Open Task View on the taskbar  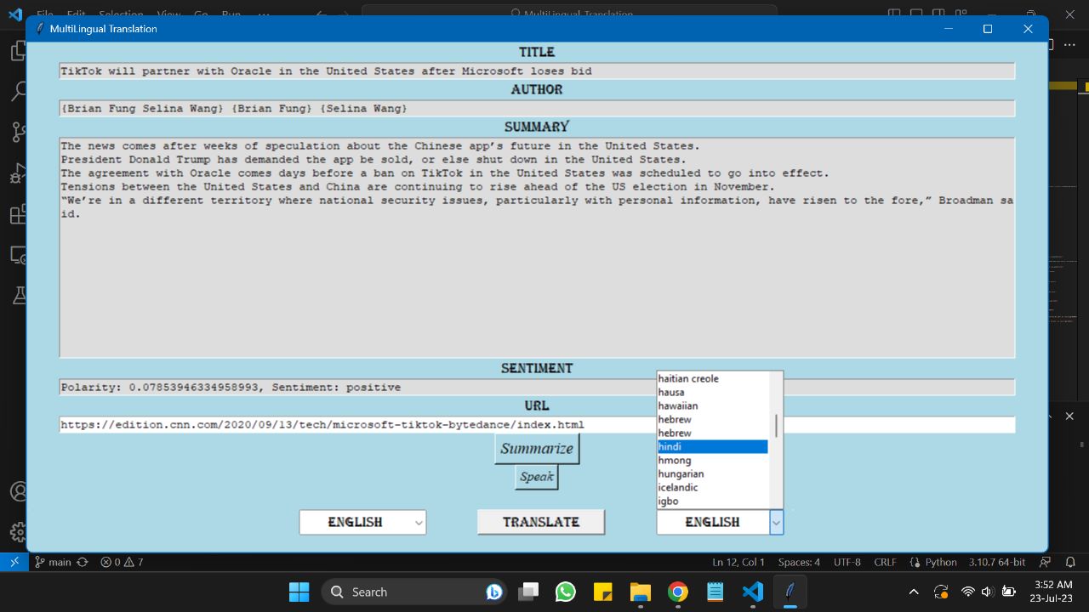[x=528, y=592]
